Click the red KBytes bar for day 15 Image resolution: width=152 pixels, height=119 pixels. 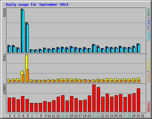pyautogui.click(x=72, y=104)
